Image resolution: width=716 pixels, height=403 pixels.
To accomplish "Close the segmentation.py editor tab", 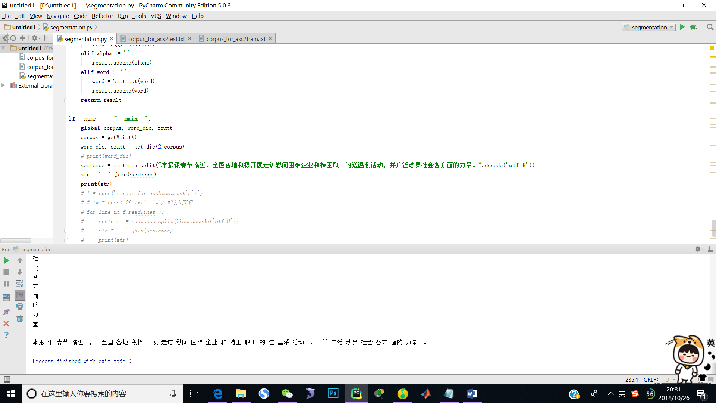I will (111, 38).
